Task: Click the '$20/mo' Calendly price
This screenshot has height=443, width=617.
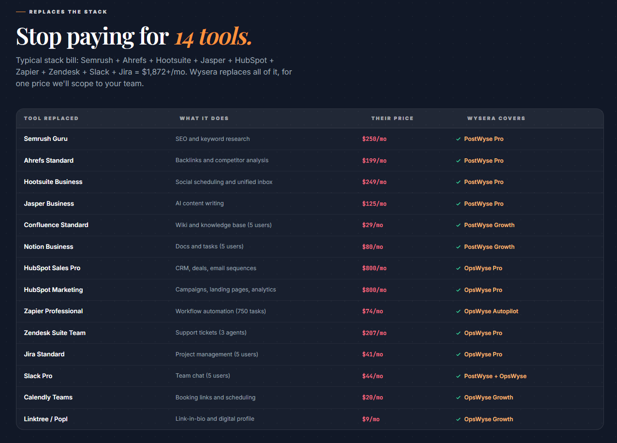Action: pyautogui.click(x=372, y=397)
